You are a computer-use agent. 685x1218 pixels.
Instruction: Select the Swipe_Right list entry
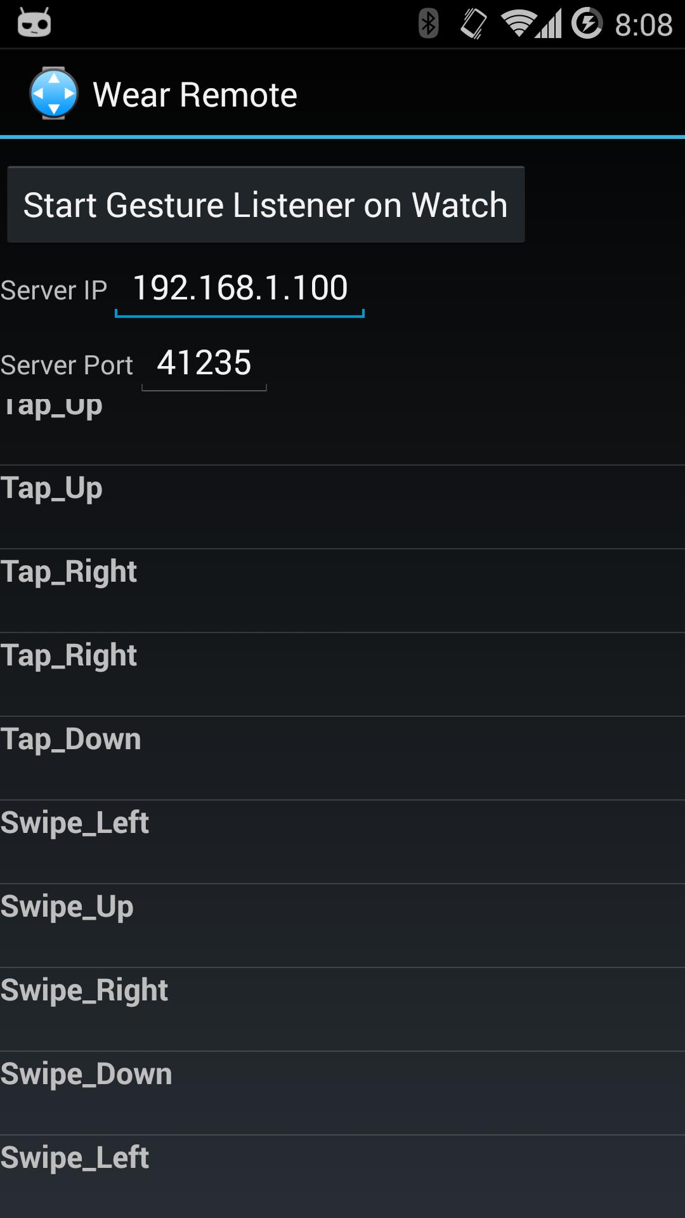coord(342,1010)
